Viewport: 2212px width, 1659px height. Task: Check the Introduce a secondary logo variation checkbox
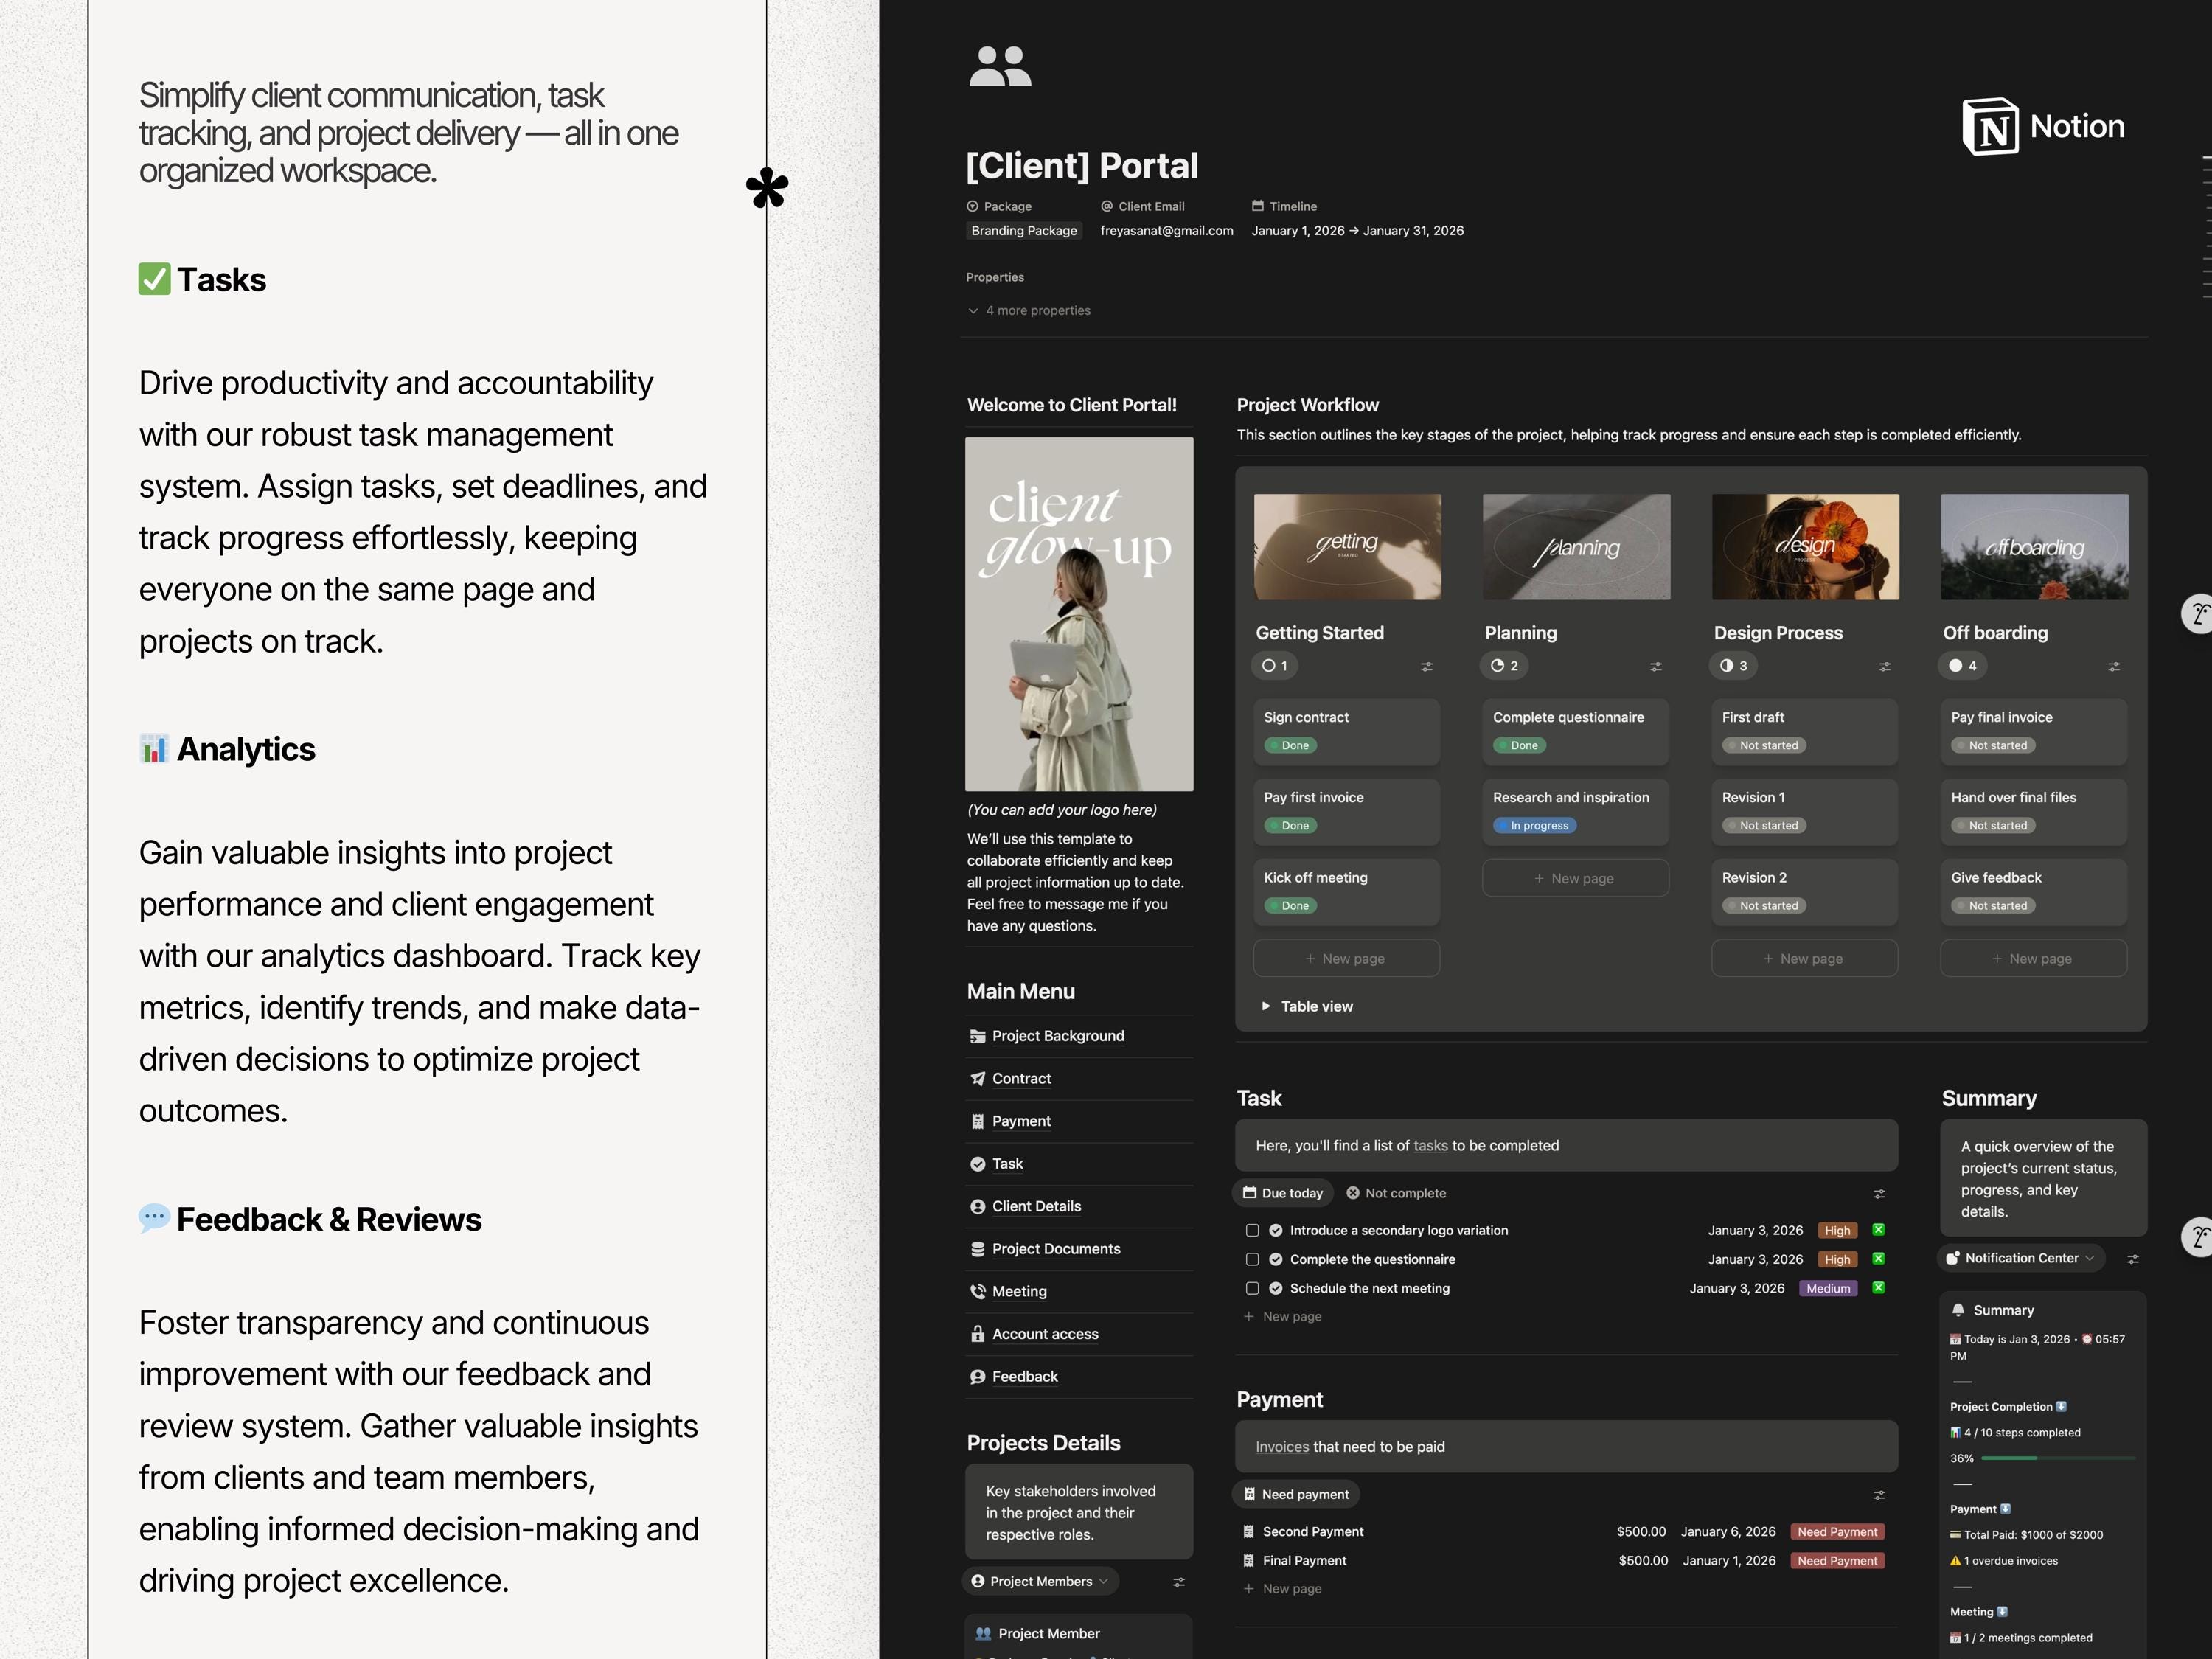click(x=1252, y=1231)
